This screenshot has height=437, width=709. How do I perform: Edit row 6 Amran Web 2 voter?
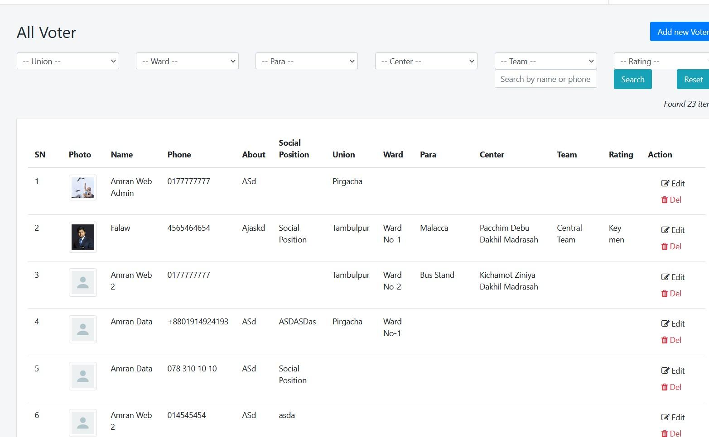673,417
